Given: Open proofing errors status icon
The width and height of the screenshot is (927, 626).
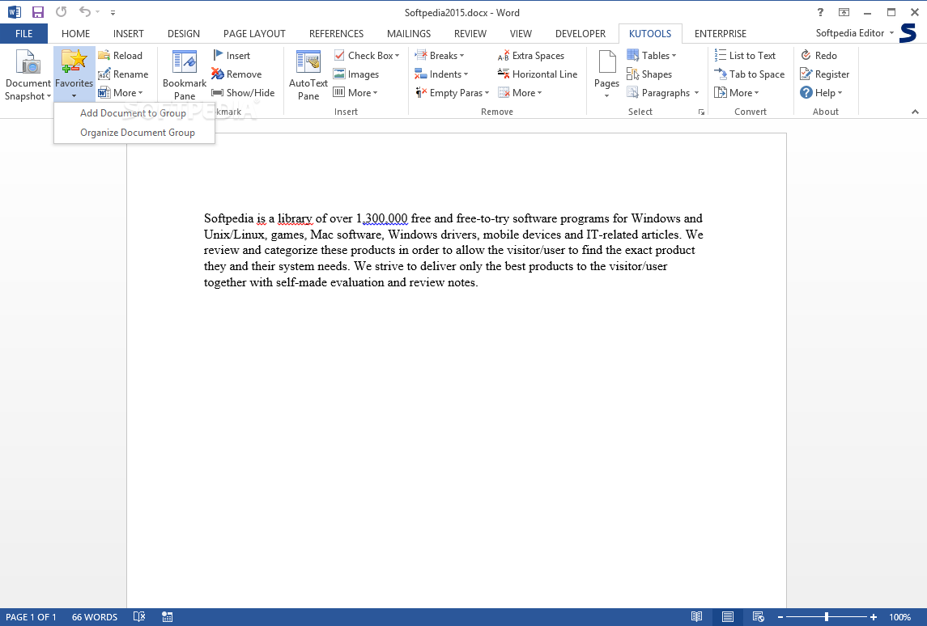Looking at the screenshot, I should tap(139, 616).
